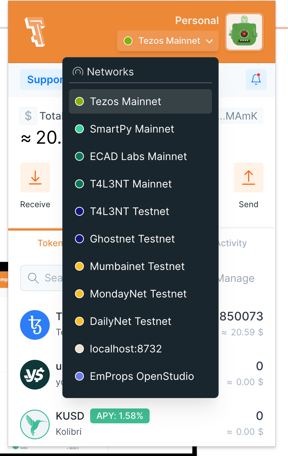
Task: Click the search magnifier icon
Action: (33, 278)
